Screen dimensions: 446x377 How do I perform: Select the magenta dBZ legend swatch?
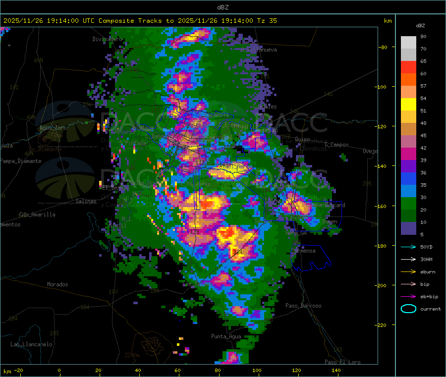pyautogui.click(x=408, y=154)
